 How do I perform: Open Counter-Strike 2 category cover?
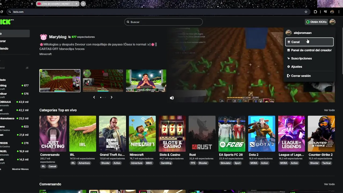coord(321,134)
